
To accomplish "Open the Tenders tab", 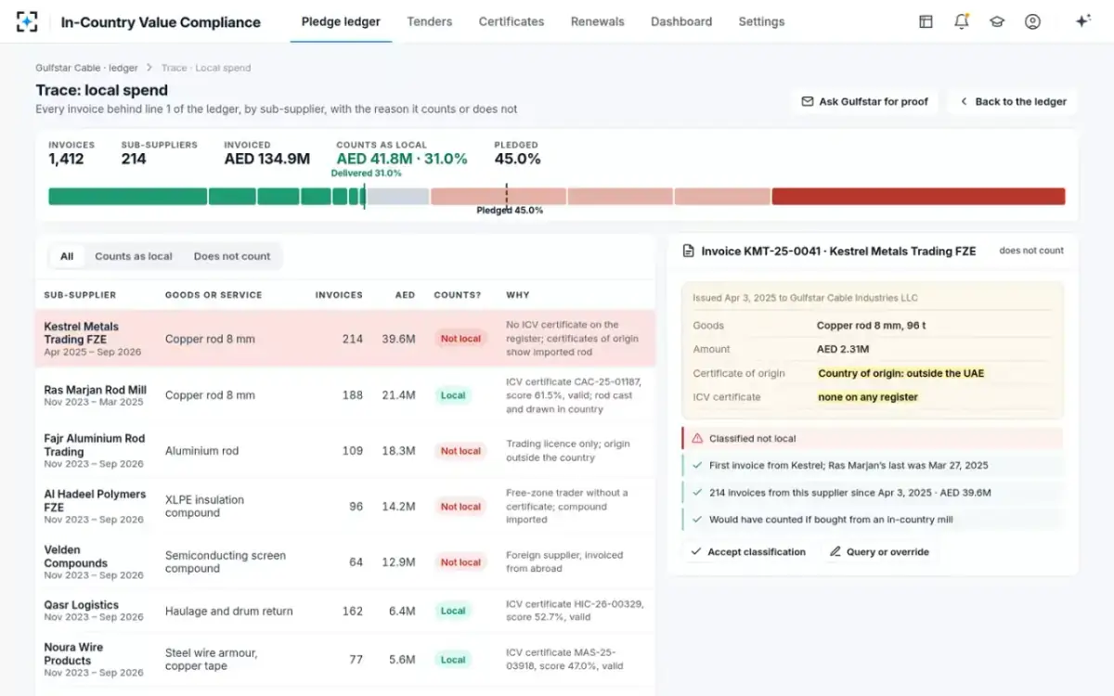I will [430, 21].
